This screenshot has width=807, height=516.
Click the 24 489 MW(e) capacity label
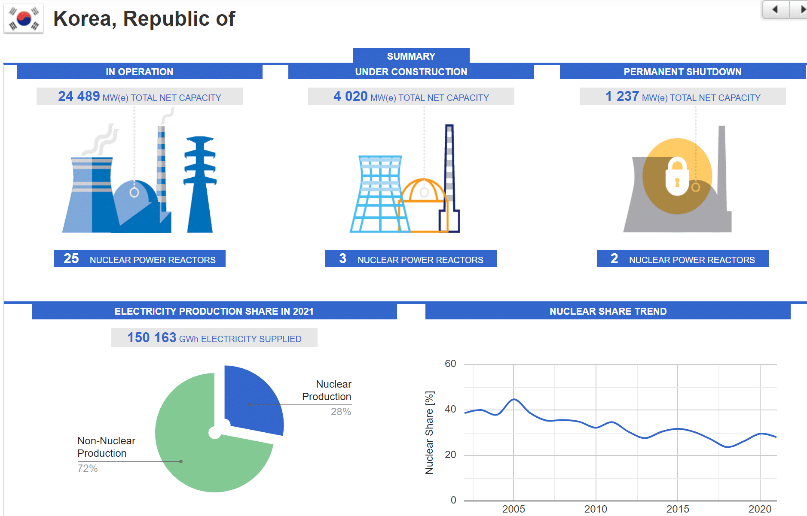139,97
